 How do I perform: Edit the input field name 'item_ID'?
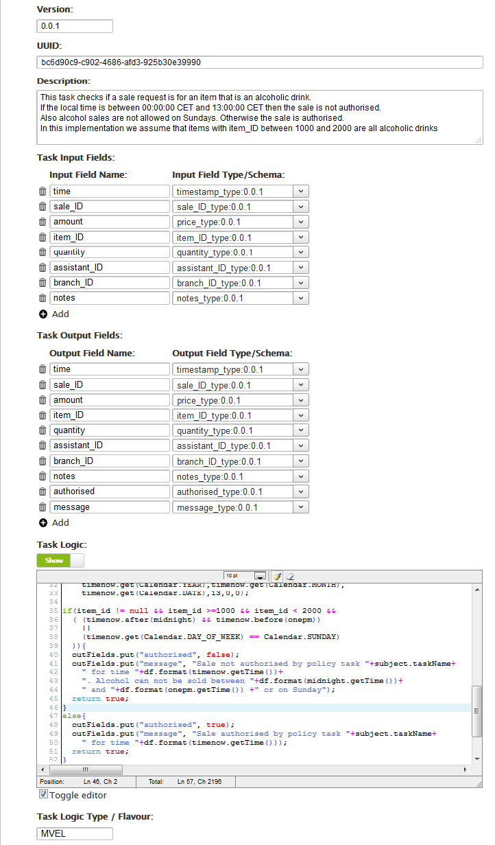(x=110, y=238)
